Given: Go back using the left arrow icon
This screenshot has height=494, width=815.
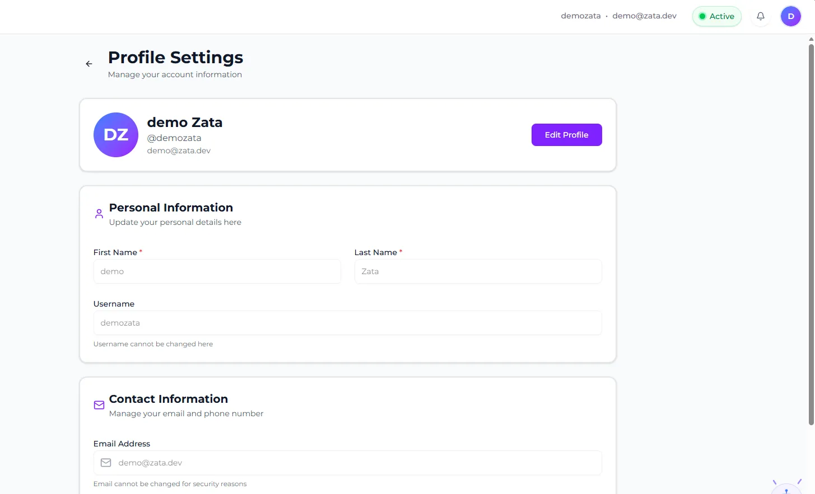Looking at the screenshot, I should [x=89, y=64].
